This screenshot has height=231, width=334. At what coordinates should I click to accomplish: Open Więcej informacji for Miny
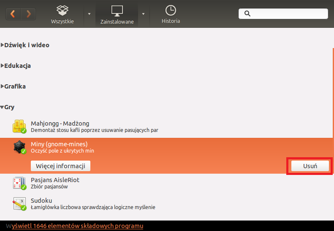pyautogui.click(x=60, y=166)
